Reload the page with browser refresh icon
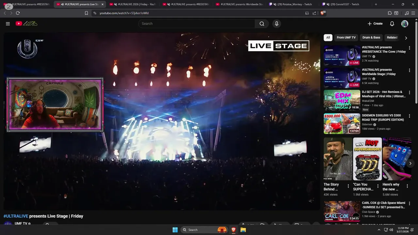The image size is (418, 235). tap(18, 13)
